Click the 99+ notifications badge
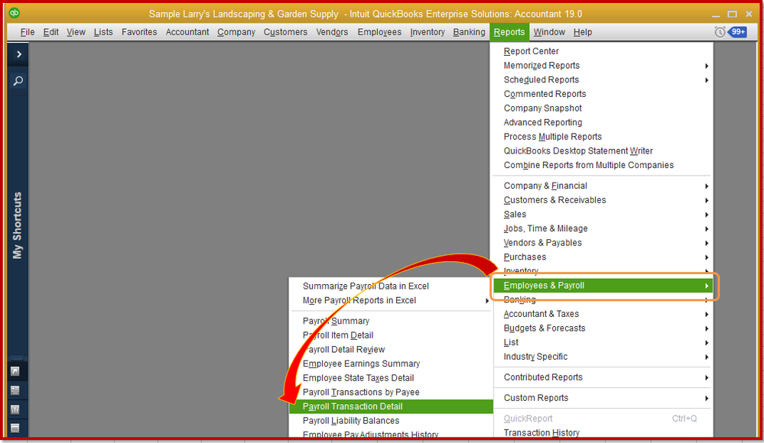 pyautogui.click(x=739, y=31)
